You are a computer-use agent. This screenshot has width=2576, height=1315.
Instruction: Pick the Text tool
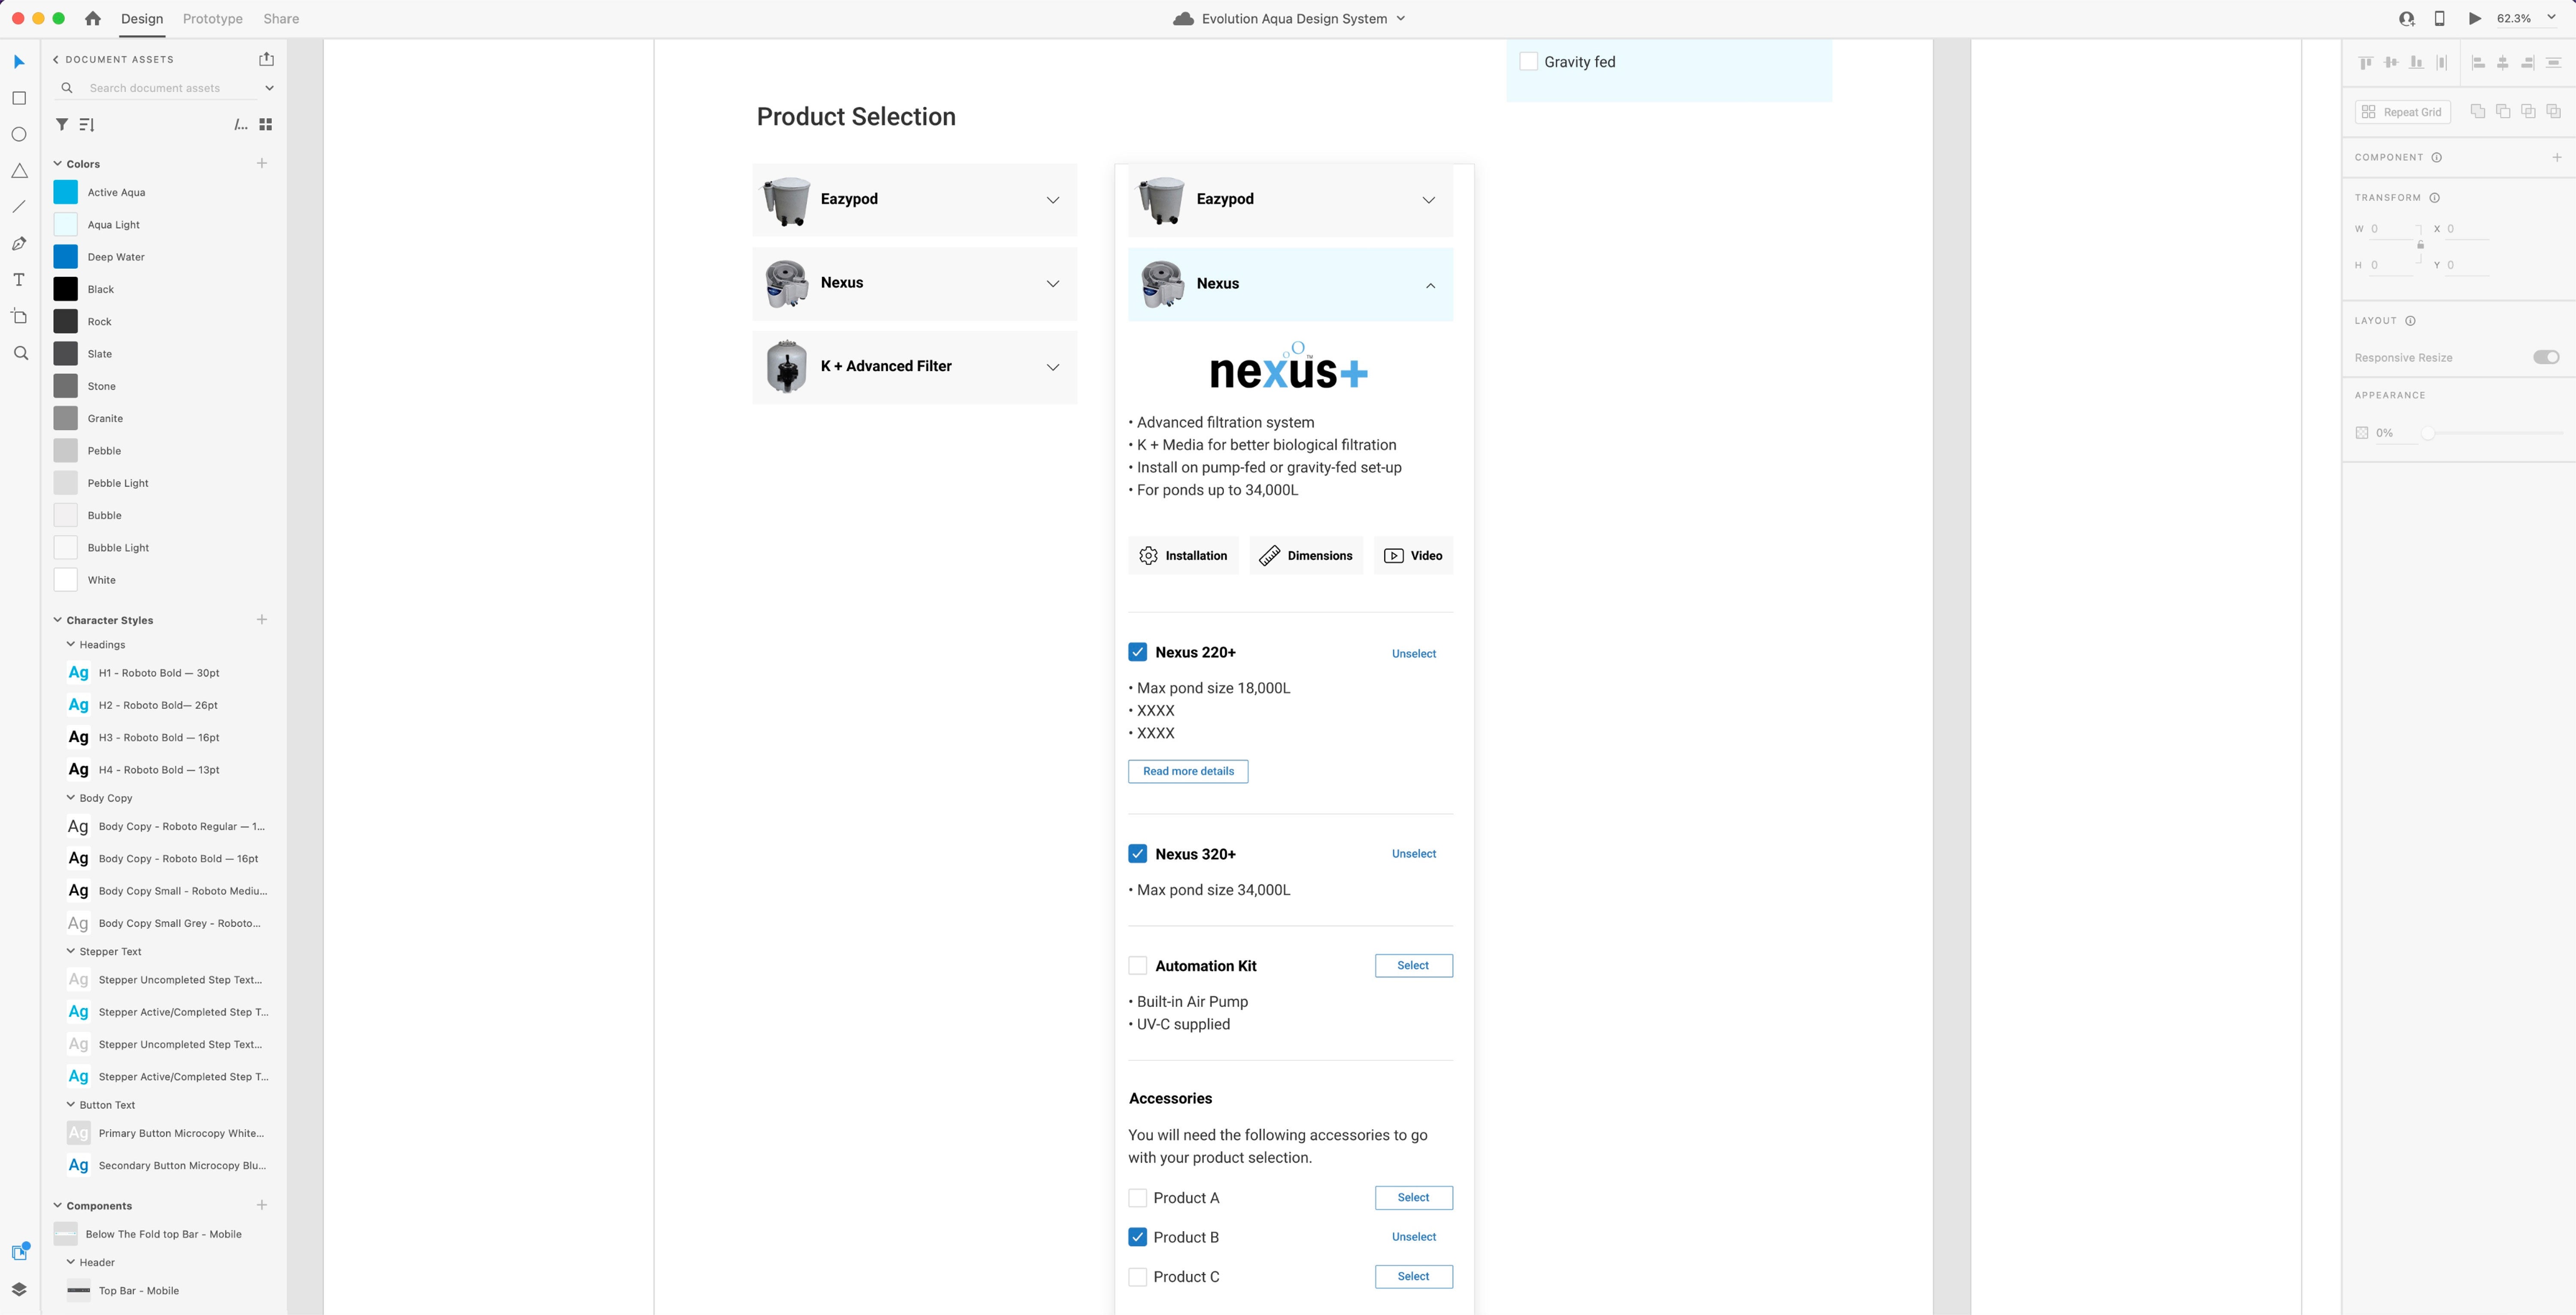point(19,280)
